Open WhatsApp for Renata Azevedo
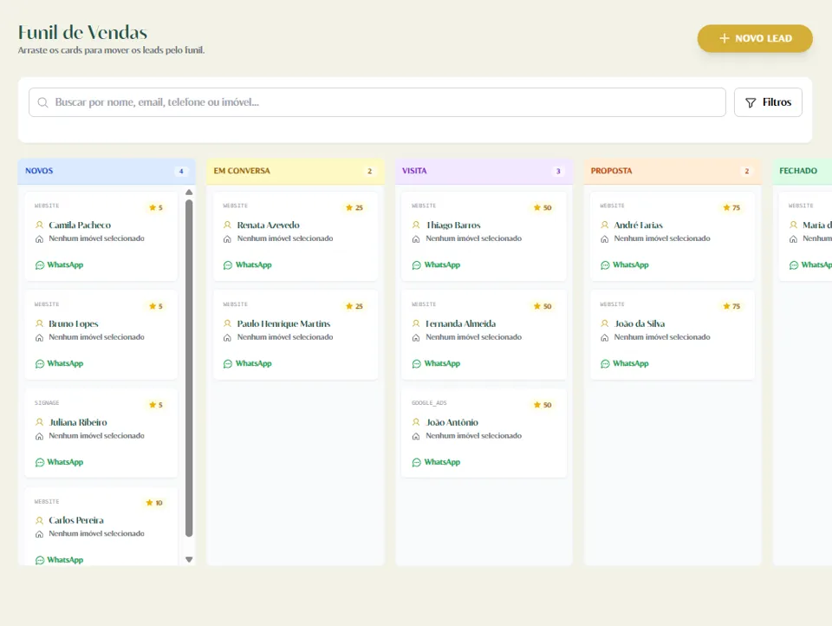Image resolution: width=832 pixels, height=626 pixels. pos(248,265)
